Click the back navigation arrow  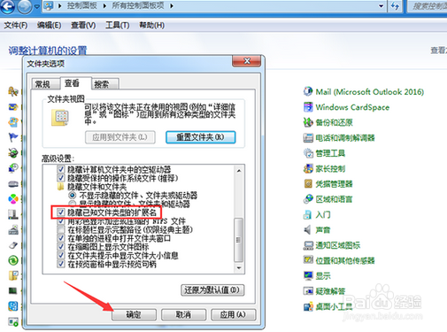[x=7, y=6]
